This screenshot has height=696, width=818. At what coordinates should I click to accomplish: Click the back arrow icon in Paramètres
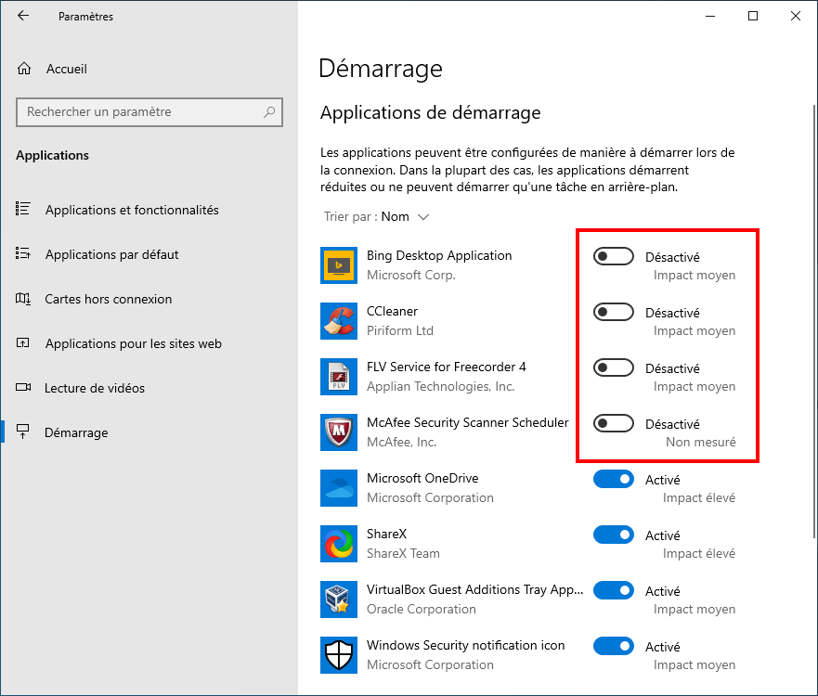pyautogui.click(x=23, y=16)
